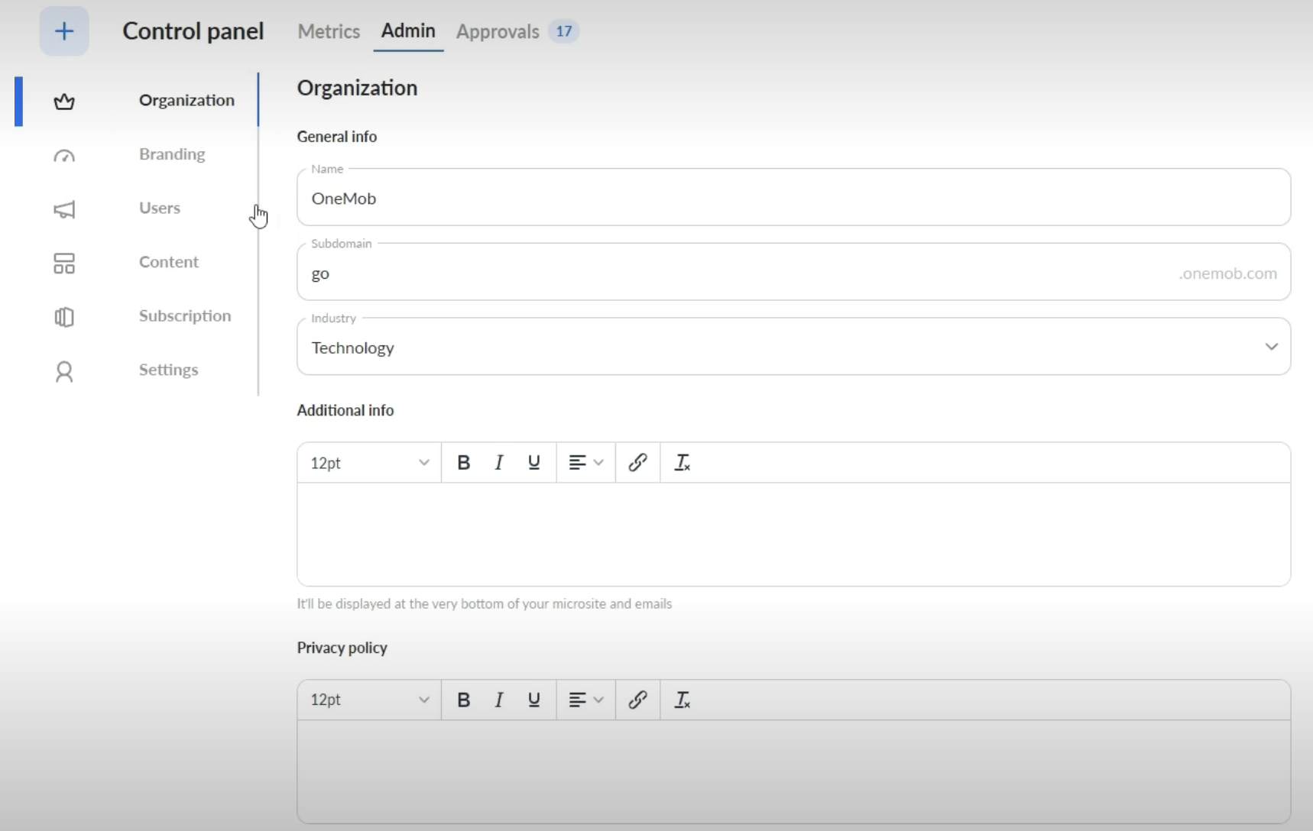
Task: Toggle italic in Additional info editor
Action: click(499, 462)
